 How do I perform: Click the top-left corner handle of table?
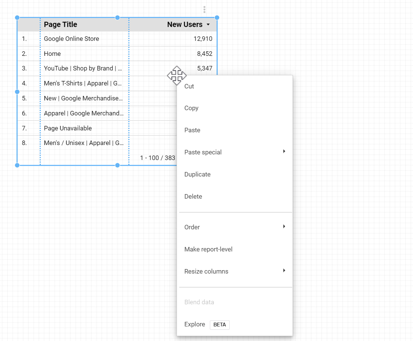[x=17, y=18]
